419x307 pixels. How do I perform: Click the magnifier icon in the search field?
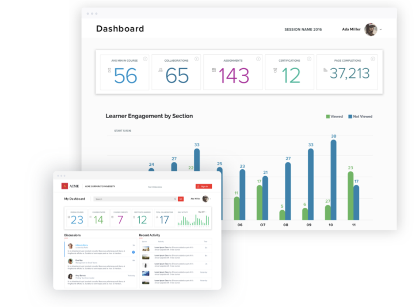(175, 199)
